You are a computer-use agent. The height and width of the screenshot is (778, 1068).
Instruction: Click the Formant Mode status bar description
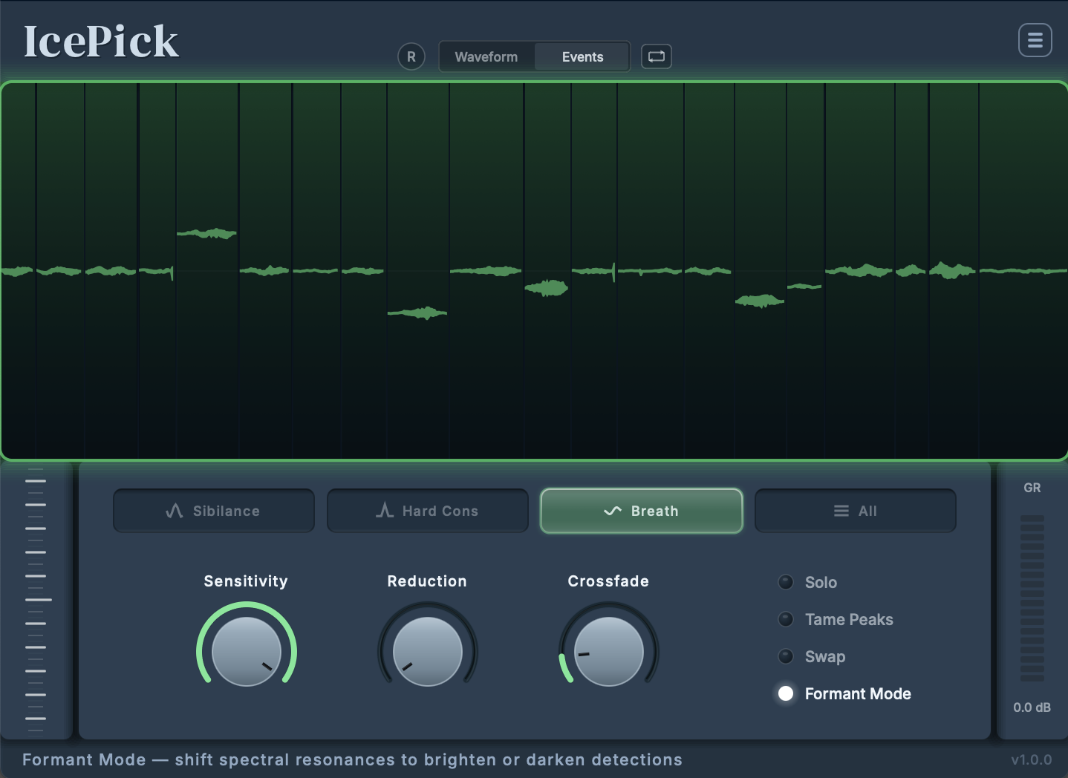(x=352, y=759)
